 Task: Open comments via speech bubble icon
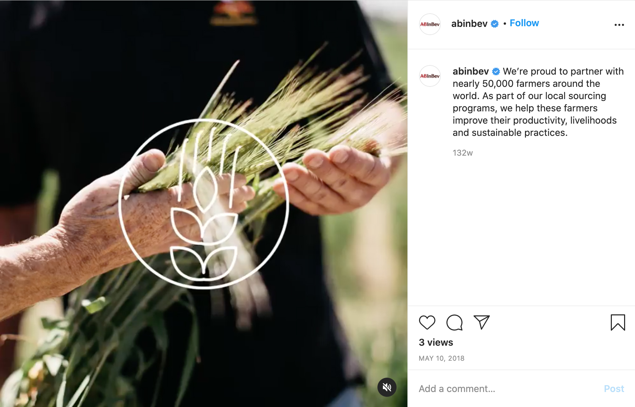[454, 322]
